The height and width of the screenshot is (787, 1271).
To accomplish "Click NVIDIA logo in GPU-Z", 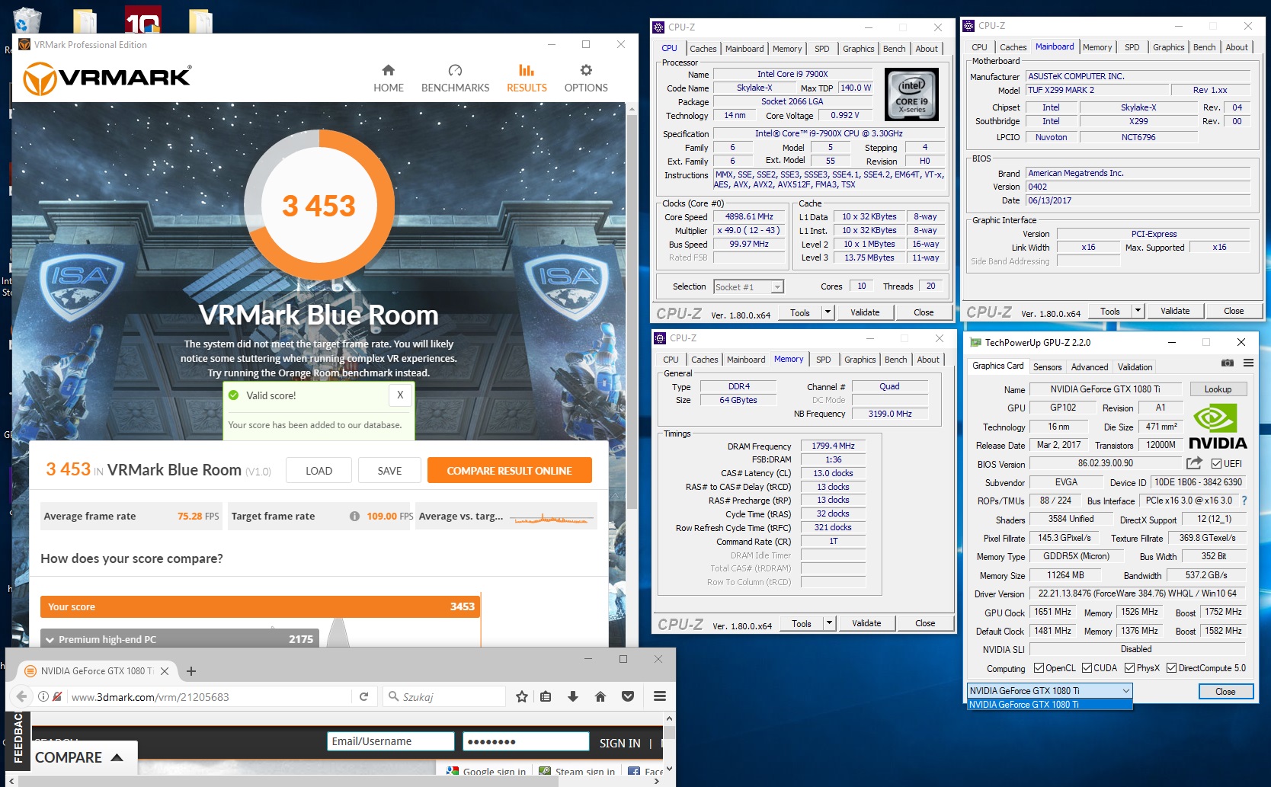I will click(x=1217, y=427).
